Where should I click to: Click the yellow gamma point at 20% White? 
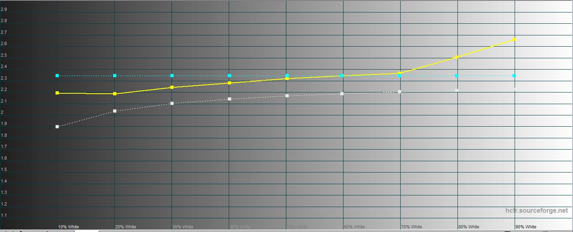(115, 94)
